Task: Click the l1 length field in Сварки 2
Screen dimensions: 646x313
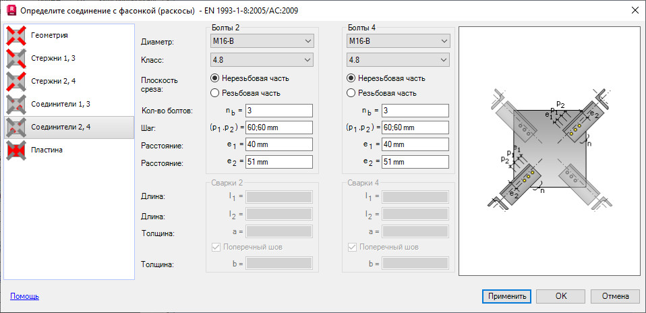Action: (x=279, y=197)
